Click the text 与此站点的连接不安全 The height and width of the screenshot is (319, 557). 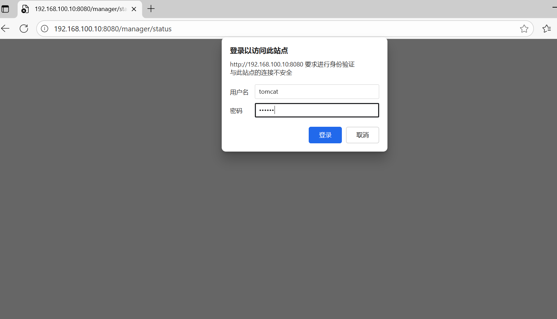[261, 73]
